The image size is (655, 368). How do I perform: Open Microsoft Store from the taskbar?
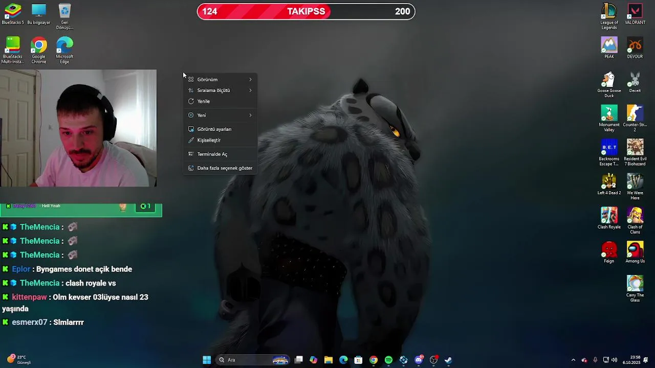(x=359, y=360)
